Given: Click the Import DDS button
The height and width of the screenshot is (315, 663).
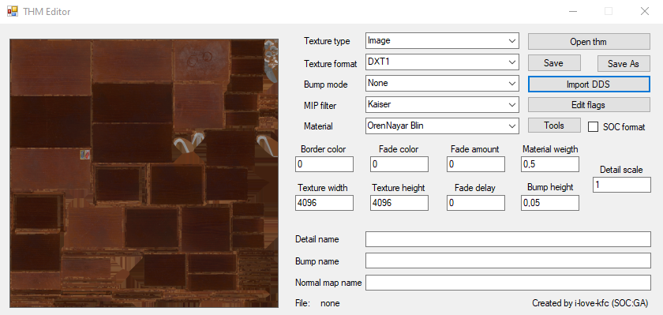Looking at the screenshot, I should point(589,84).
